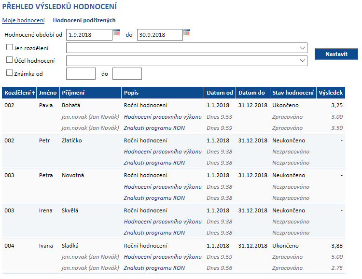
Task: Open Hodnocení pracovního výkonu for Petra Novotná
Action: click(x=163, y=187)
